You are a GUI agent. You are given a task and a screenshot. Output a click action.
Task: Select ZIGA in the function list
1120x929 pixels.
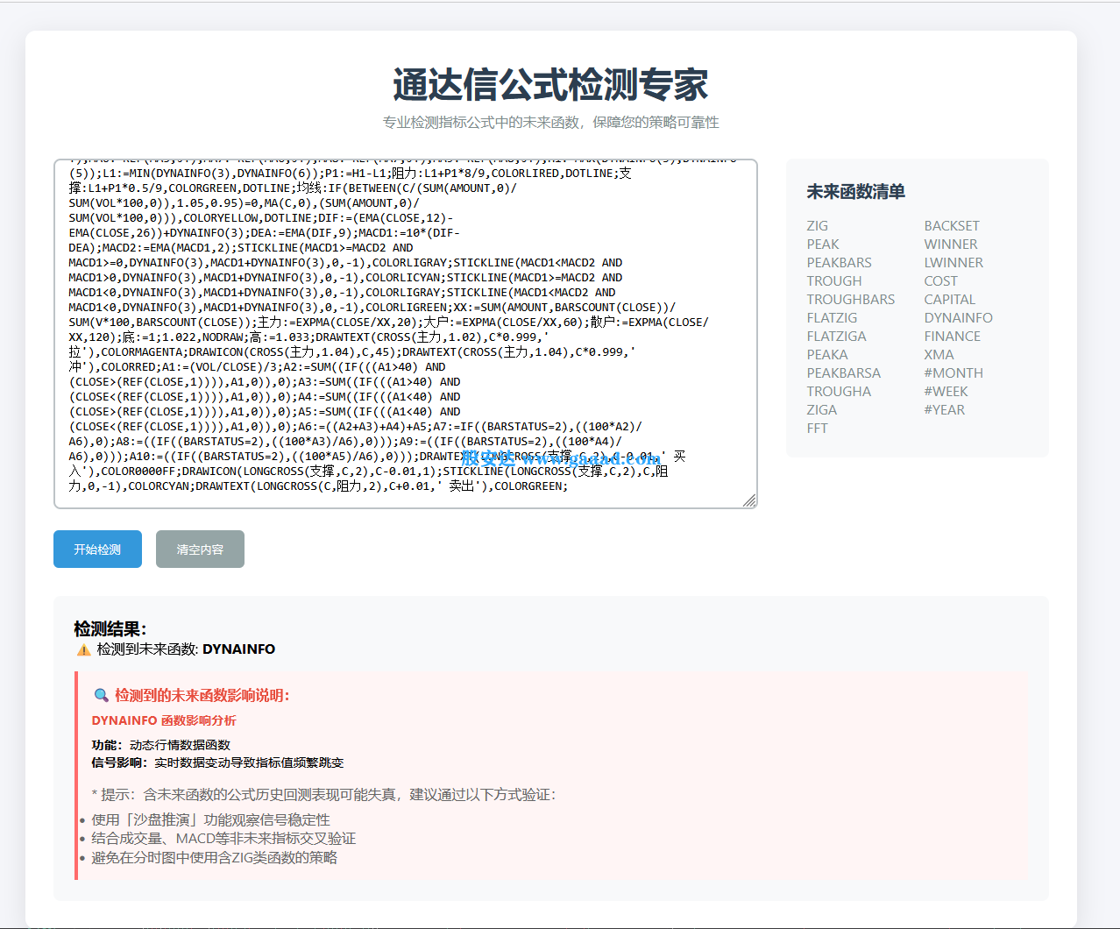822,409
